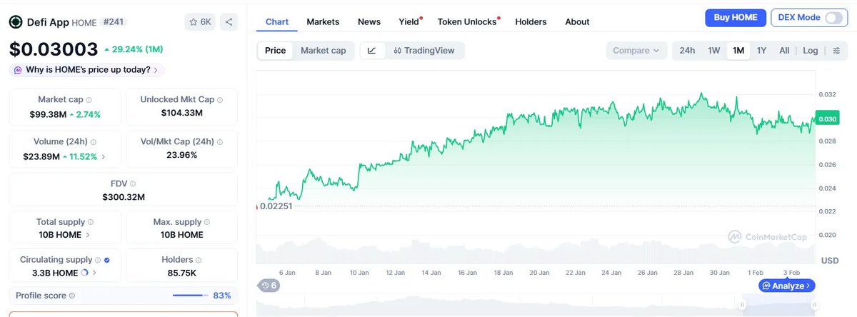This screenshot has width=857, height=317.
Task: Click the Defi App token logo
Action: pos(16,22)
